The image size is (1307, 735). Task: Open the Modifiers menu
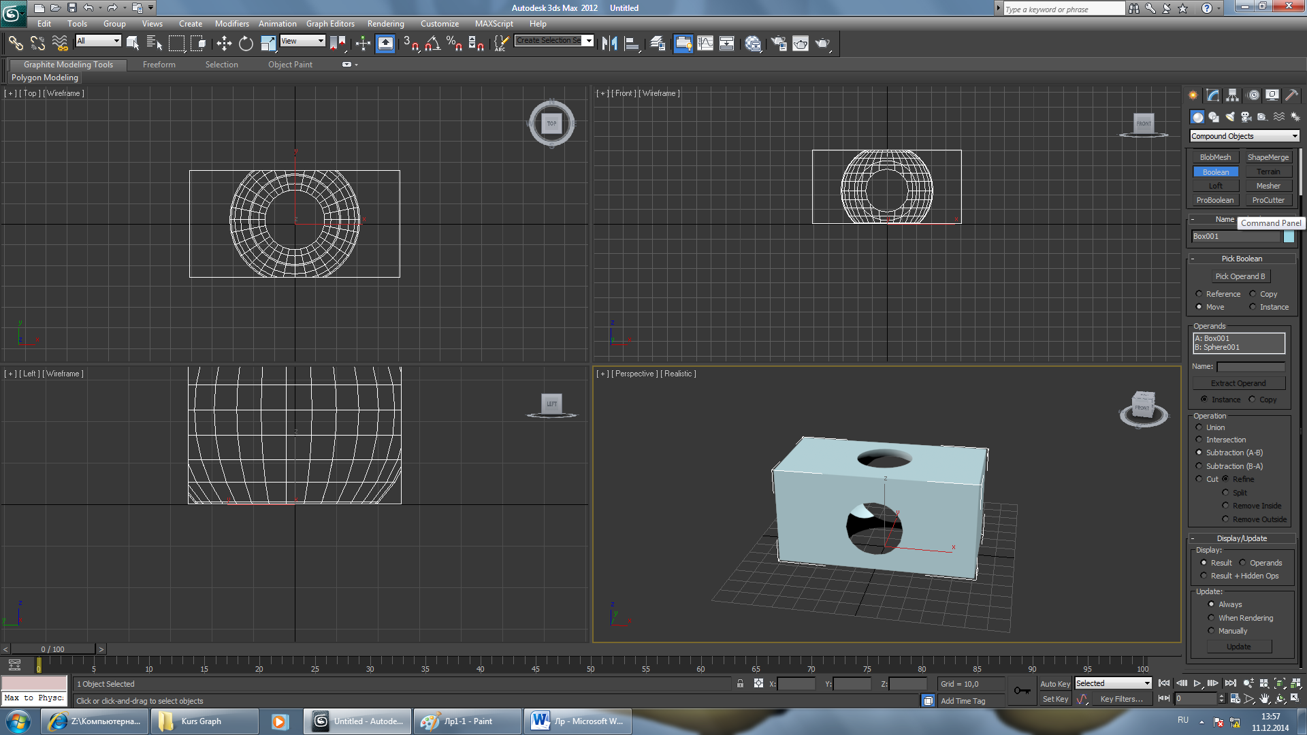click(x=231, y=24)
